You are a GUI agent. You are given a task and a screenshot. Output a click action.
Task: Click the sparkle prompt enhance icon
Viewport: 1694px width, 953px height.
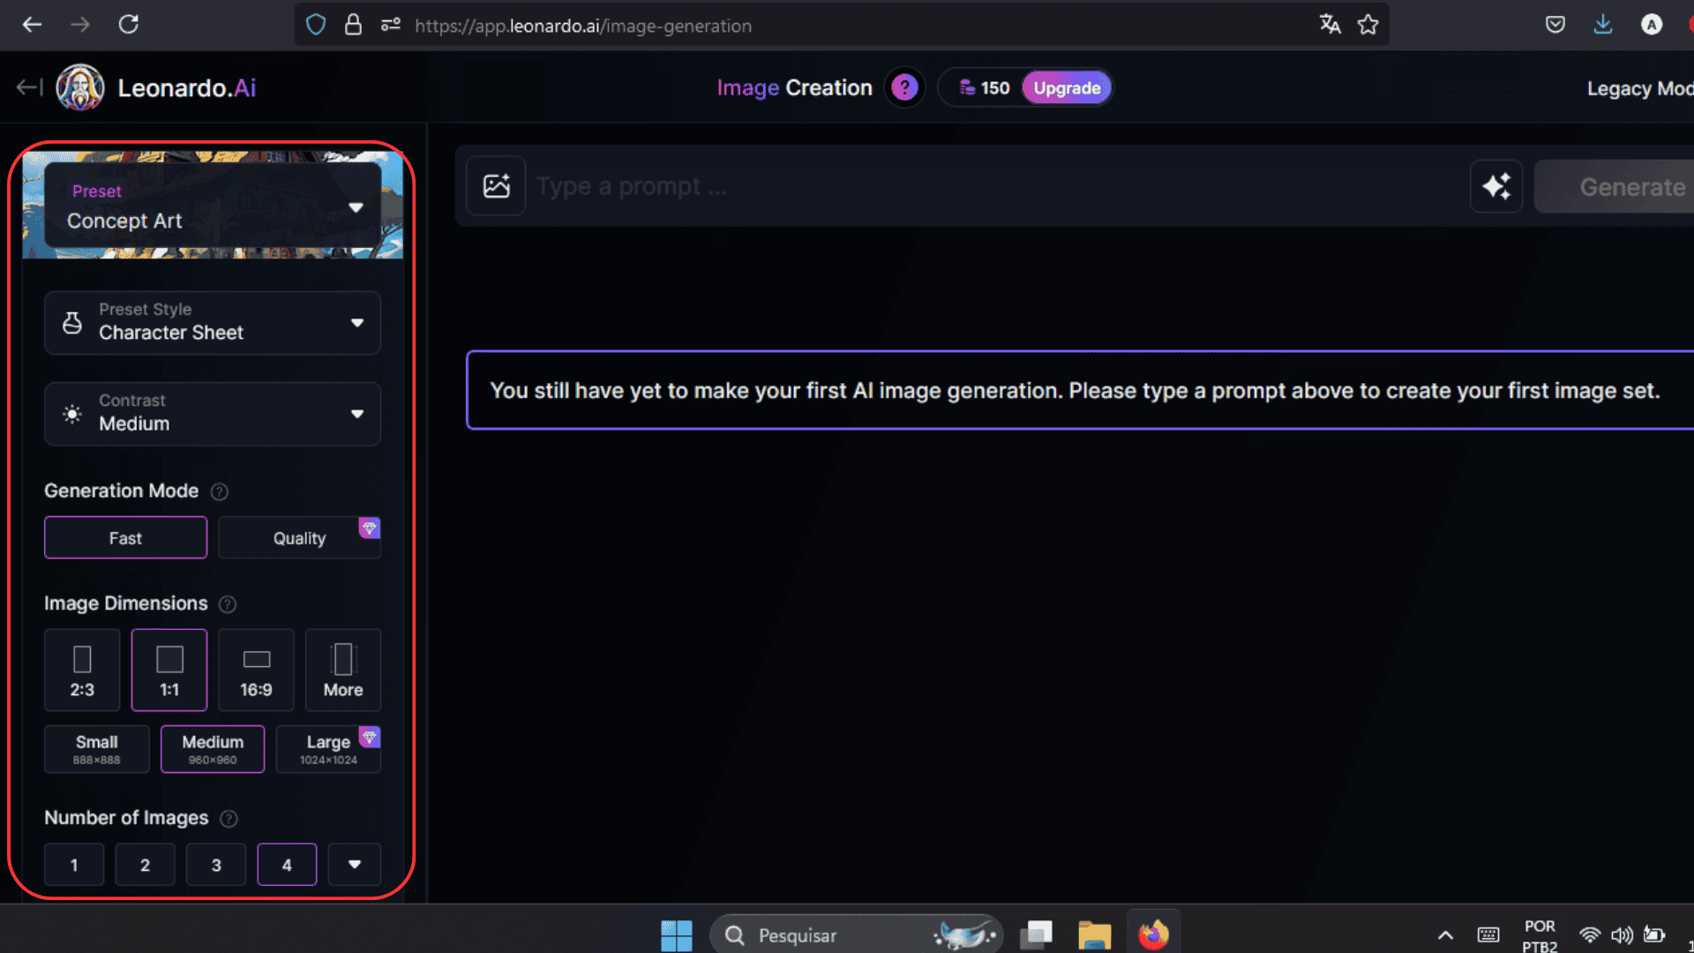point(1496,186)
